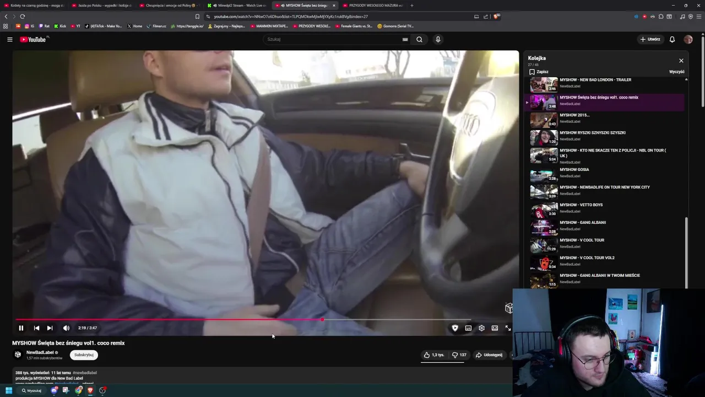Switch to Chrupnięcia i emocje tab
This screenshot has width=705, height=397.
pos(170,6)
